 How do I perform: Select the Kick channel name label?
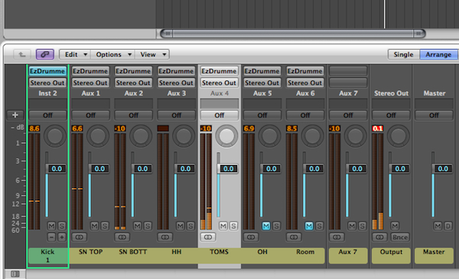coord(47,255)
